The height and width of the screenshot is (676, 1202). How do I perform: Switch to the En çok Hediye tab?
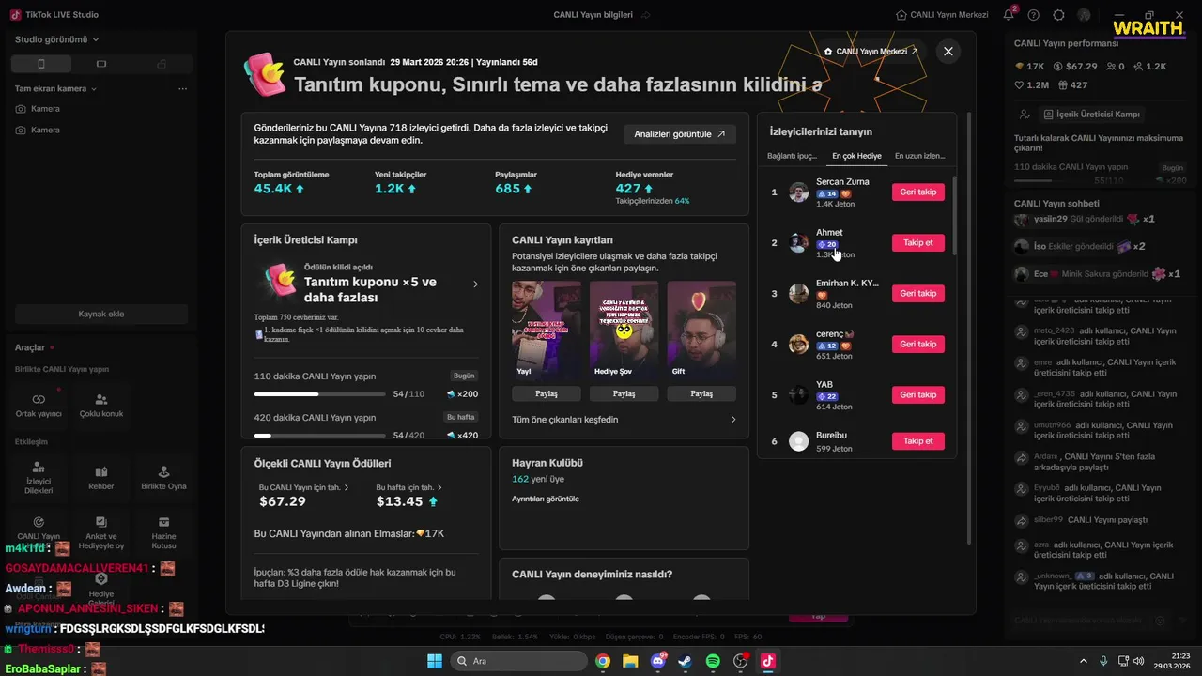click(x=856, y=156)
